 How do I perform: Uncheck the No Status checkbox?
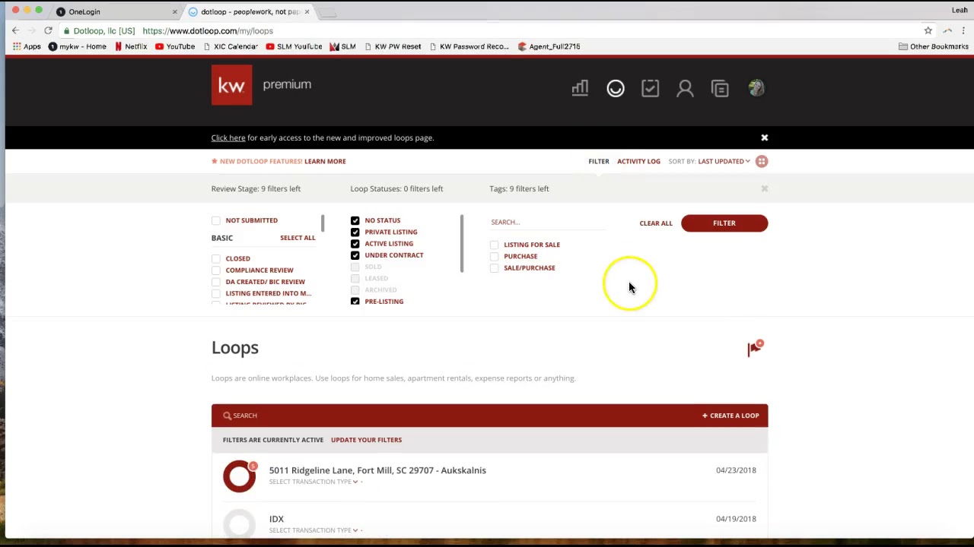(355, 220)
